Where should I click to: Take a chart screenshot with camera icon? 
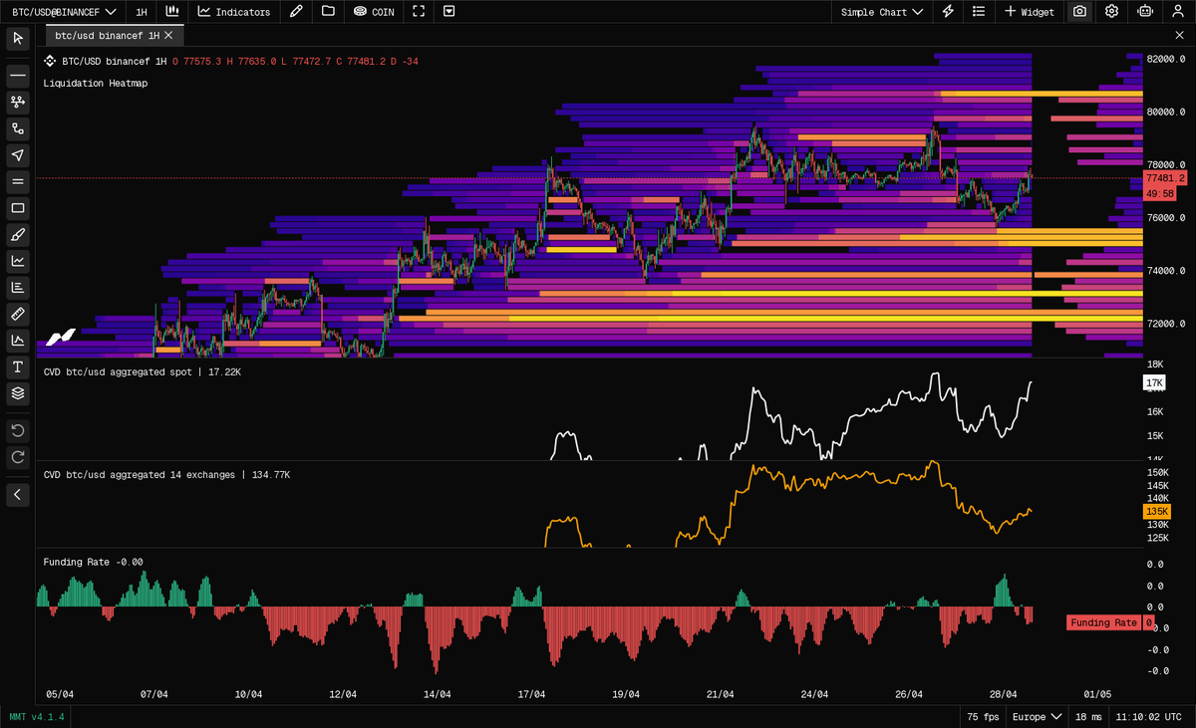pos(1079,12)
